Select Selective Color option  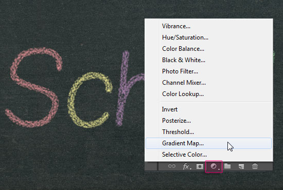(208, 155)
